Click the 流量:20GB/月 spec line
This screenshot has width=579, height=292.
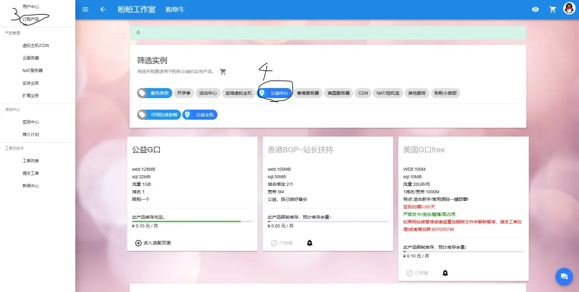tap(418, 184)
